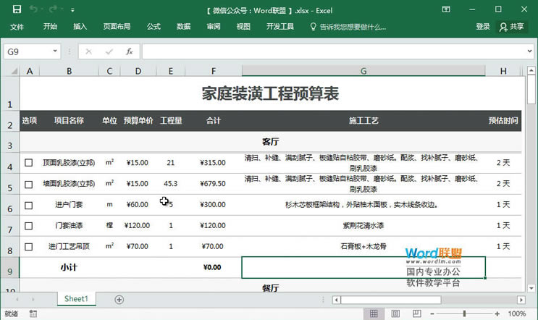Open the Name Box dropdown arrow
The image size is (538, 320).
tap(55, 52)
